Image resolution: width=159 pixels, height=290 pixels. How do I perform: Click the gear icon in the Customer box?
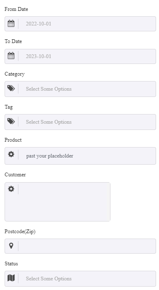pyautogui.click(x=11, y=189)
